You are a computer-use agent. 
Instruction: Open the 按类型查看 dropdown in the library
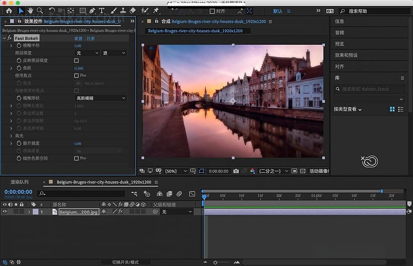[x=348, y=109]
